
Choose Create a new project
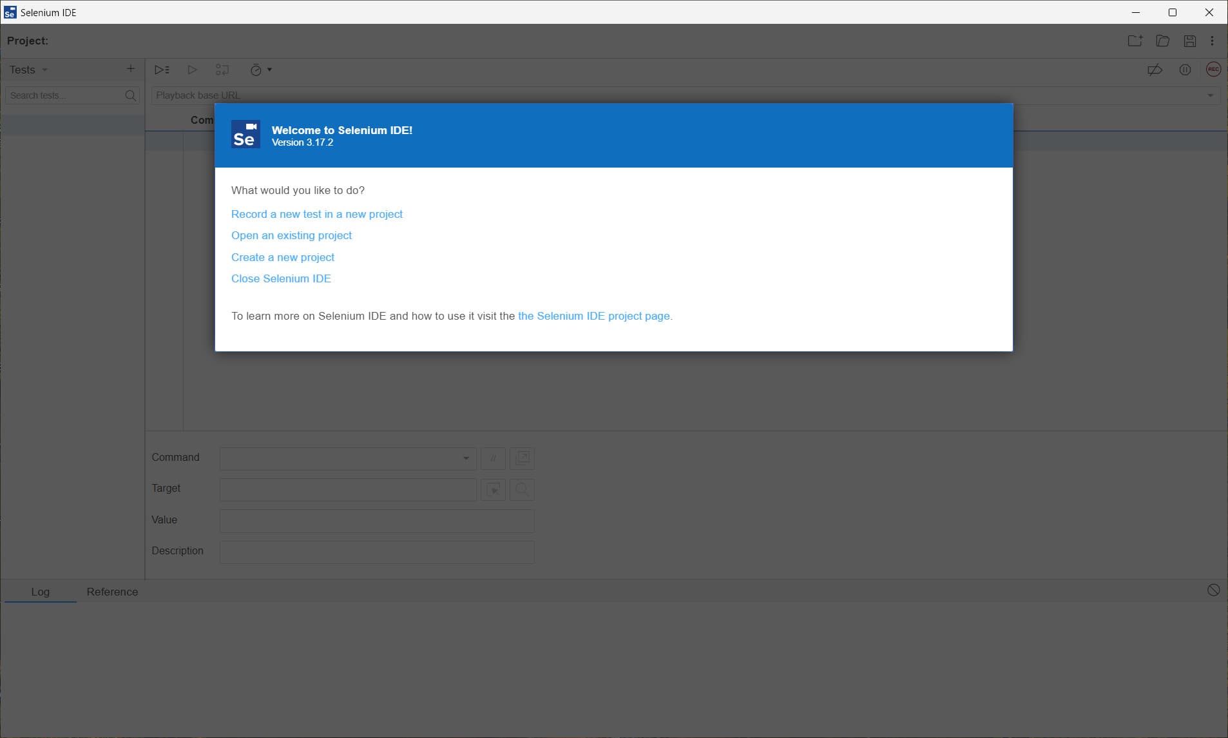tap(282, 257)
